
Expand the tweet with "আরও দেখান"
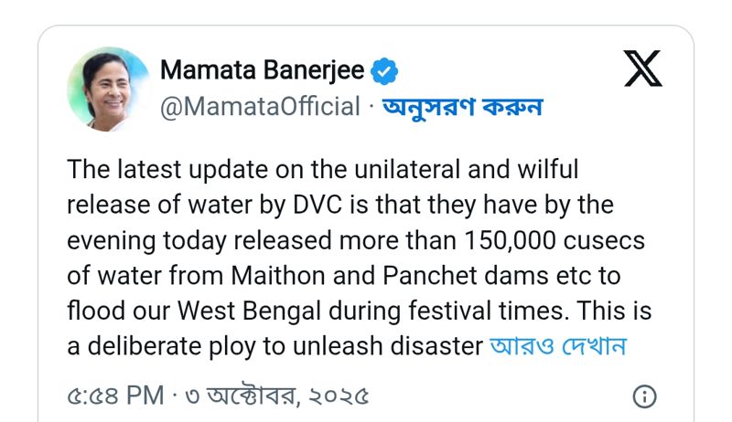[x=557, y=346]
